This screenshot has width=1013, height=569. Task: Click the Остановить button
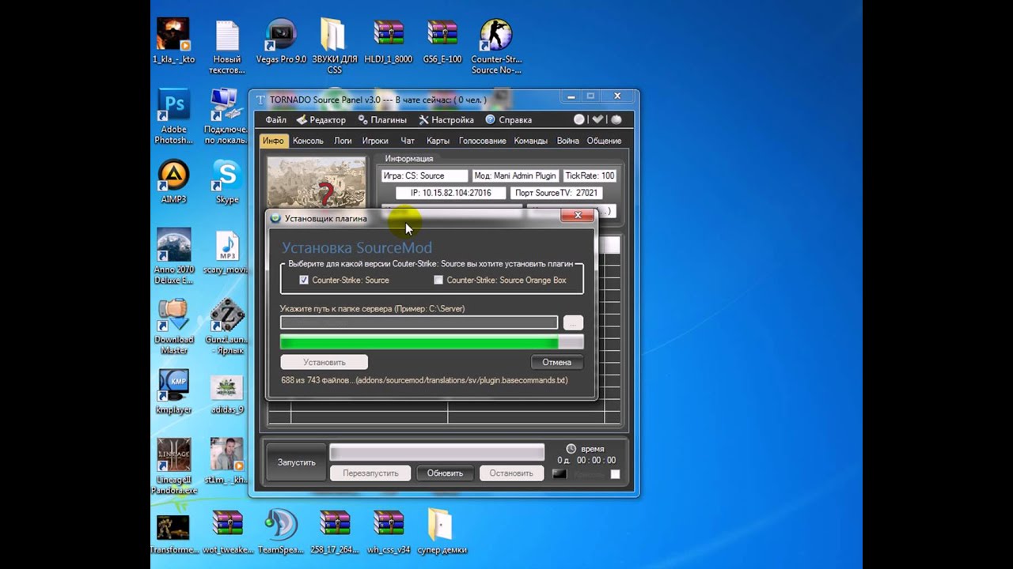[x=510, y=473]
